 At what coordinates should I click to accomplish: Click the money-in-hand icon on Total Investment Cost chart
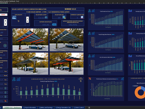pos(89,11)
